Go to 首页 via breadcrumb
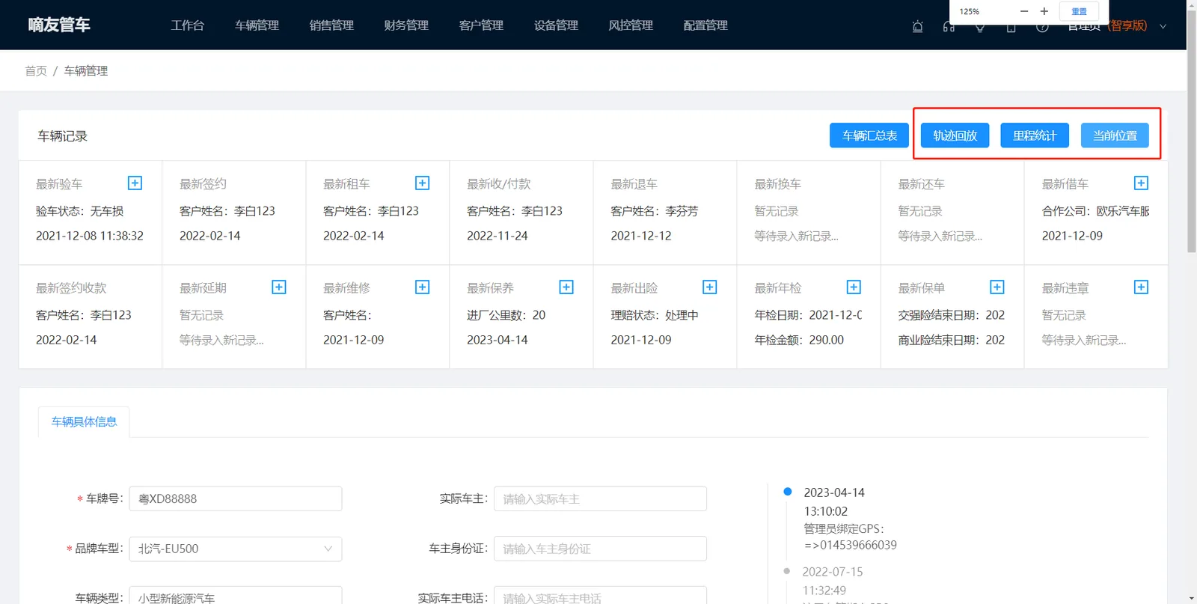This screenshot has width=1197, height=604. point(36,71)
